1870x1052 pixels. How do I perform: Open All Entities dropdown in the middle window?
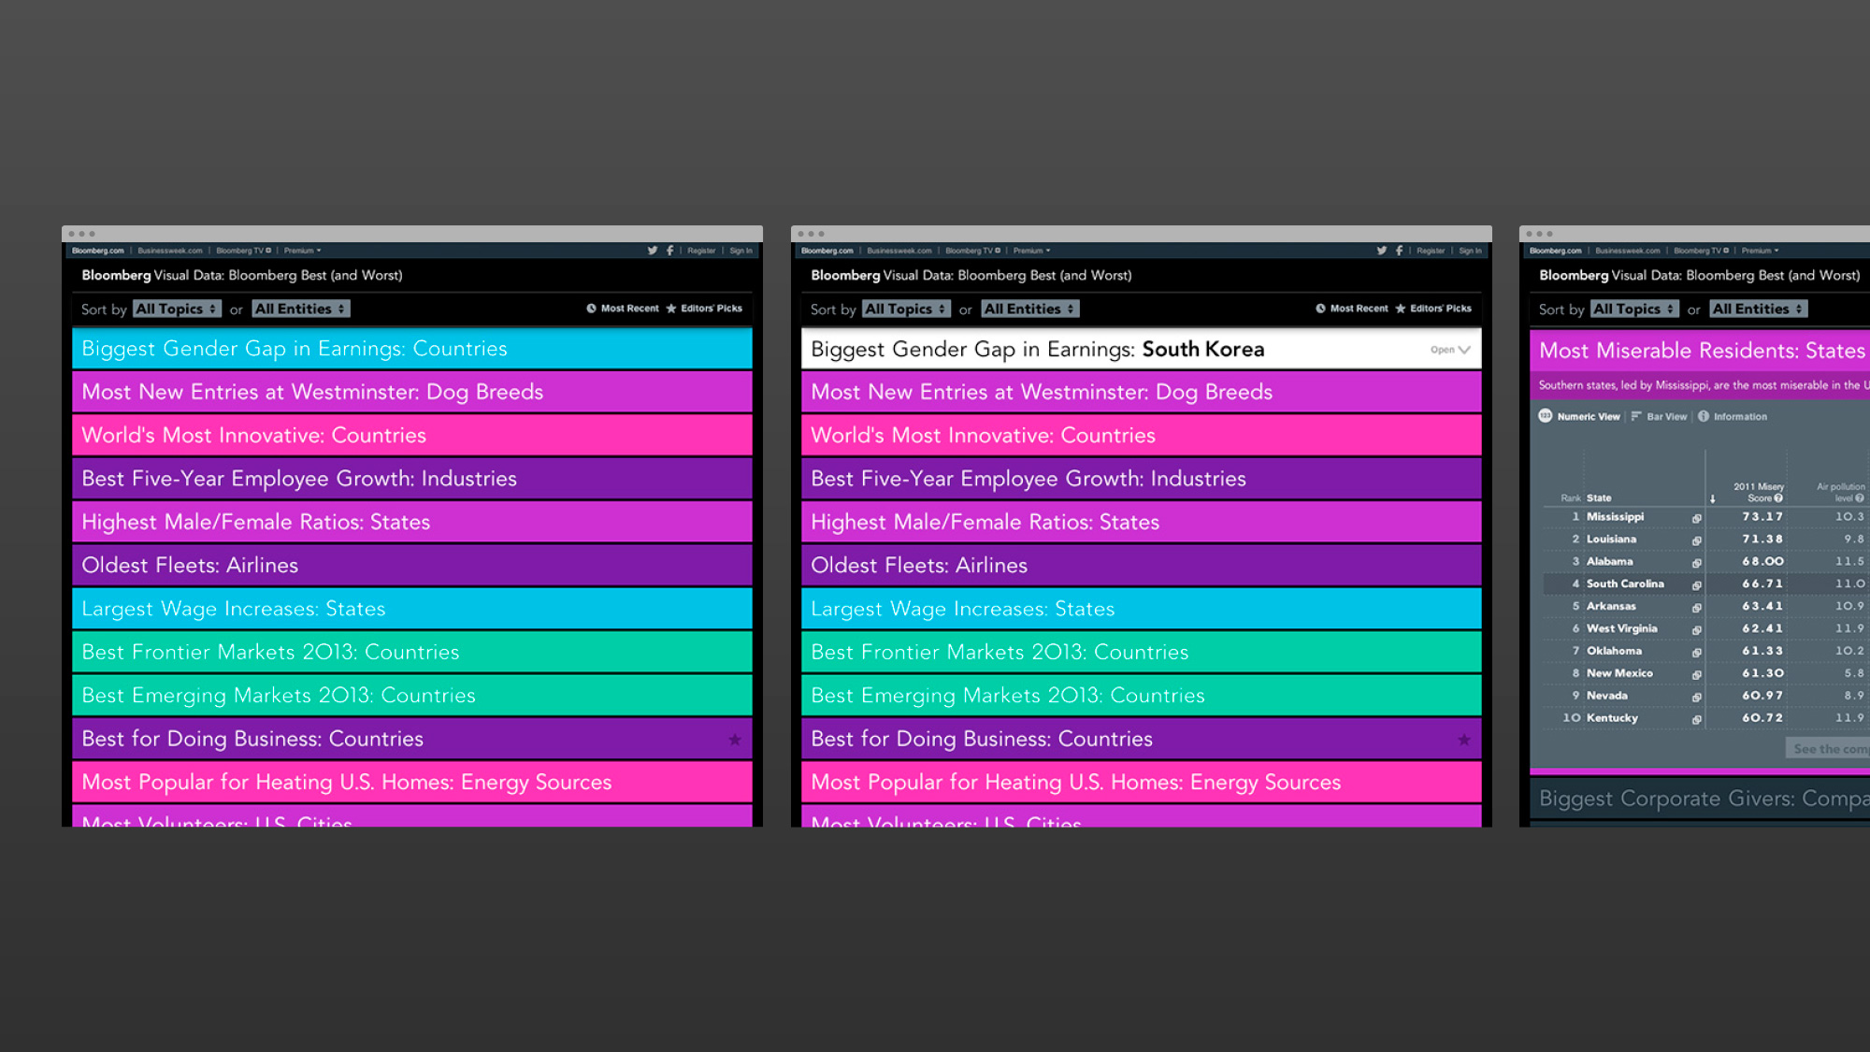(1029, 309)
